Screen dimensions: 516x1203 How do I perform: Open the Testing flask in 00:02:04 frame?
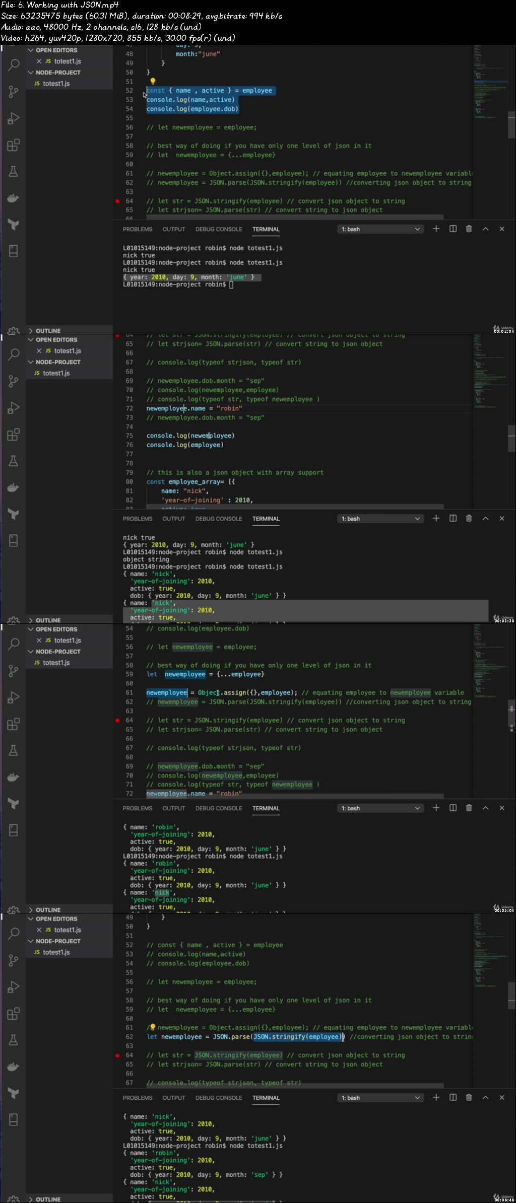tap(14, 172)
